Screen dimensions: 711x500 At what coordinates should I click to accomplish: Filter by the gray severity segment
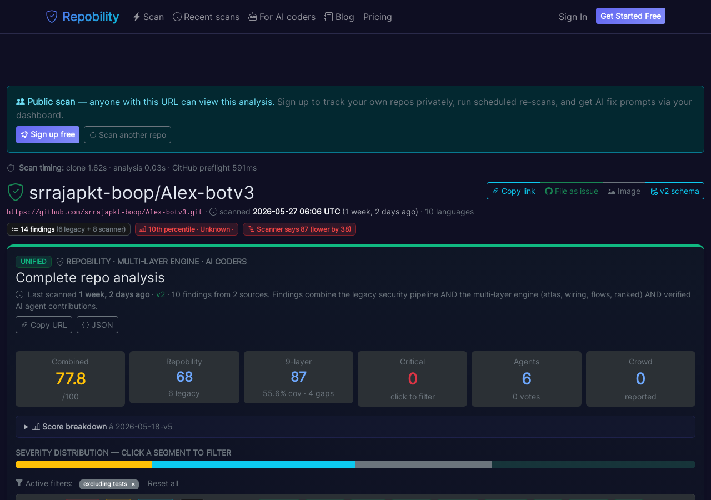(423, 464)
